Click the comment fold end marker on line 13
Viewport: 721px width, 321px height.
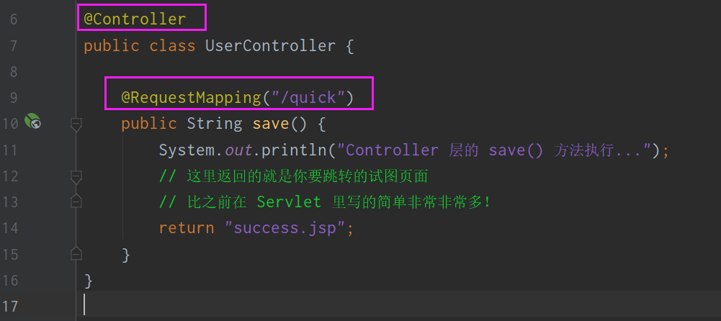coord(76,202)
